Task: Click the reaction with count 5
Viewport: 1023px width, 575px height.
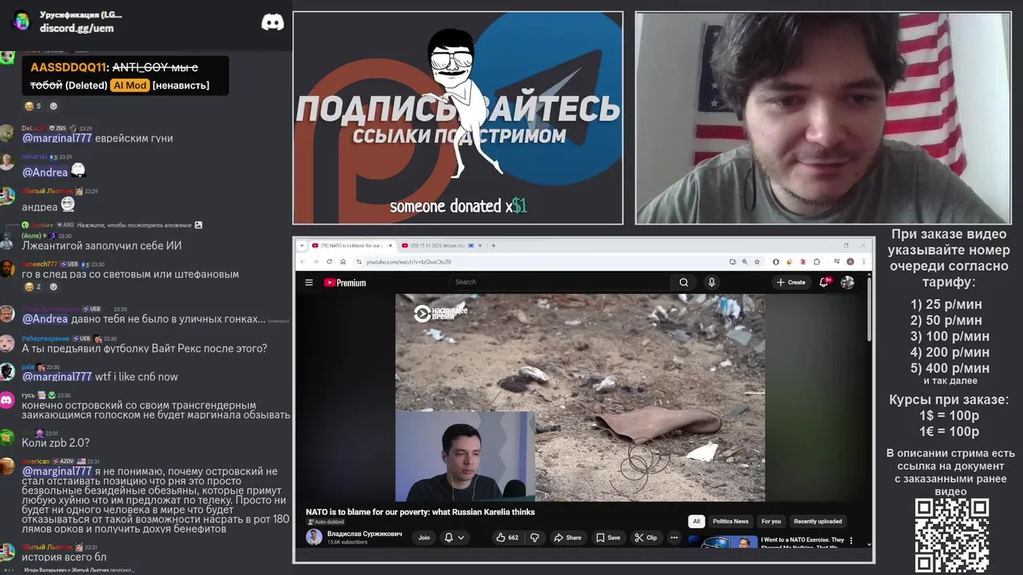Action: (33, 105)
